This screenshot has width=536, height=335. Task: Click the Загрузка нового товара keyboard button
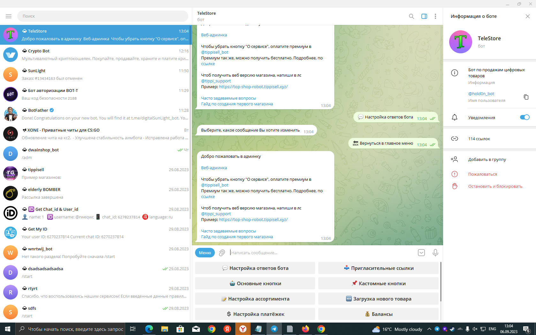point(378,299)
